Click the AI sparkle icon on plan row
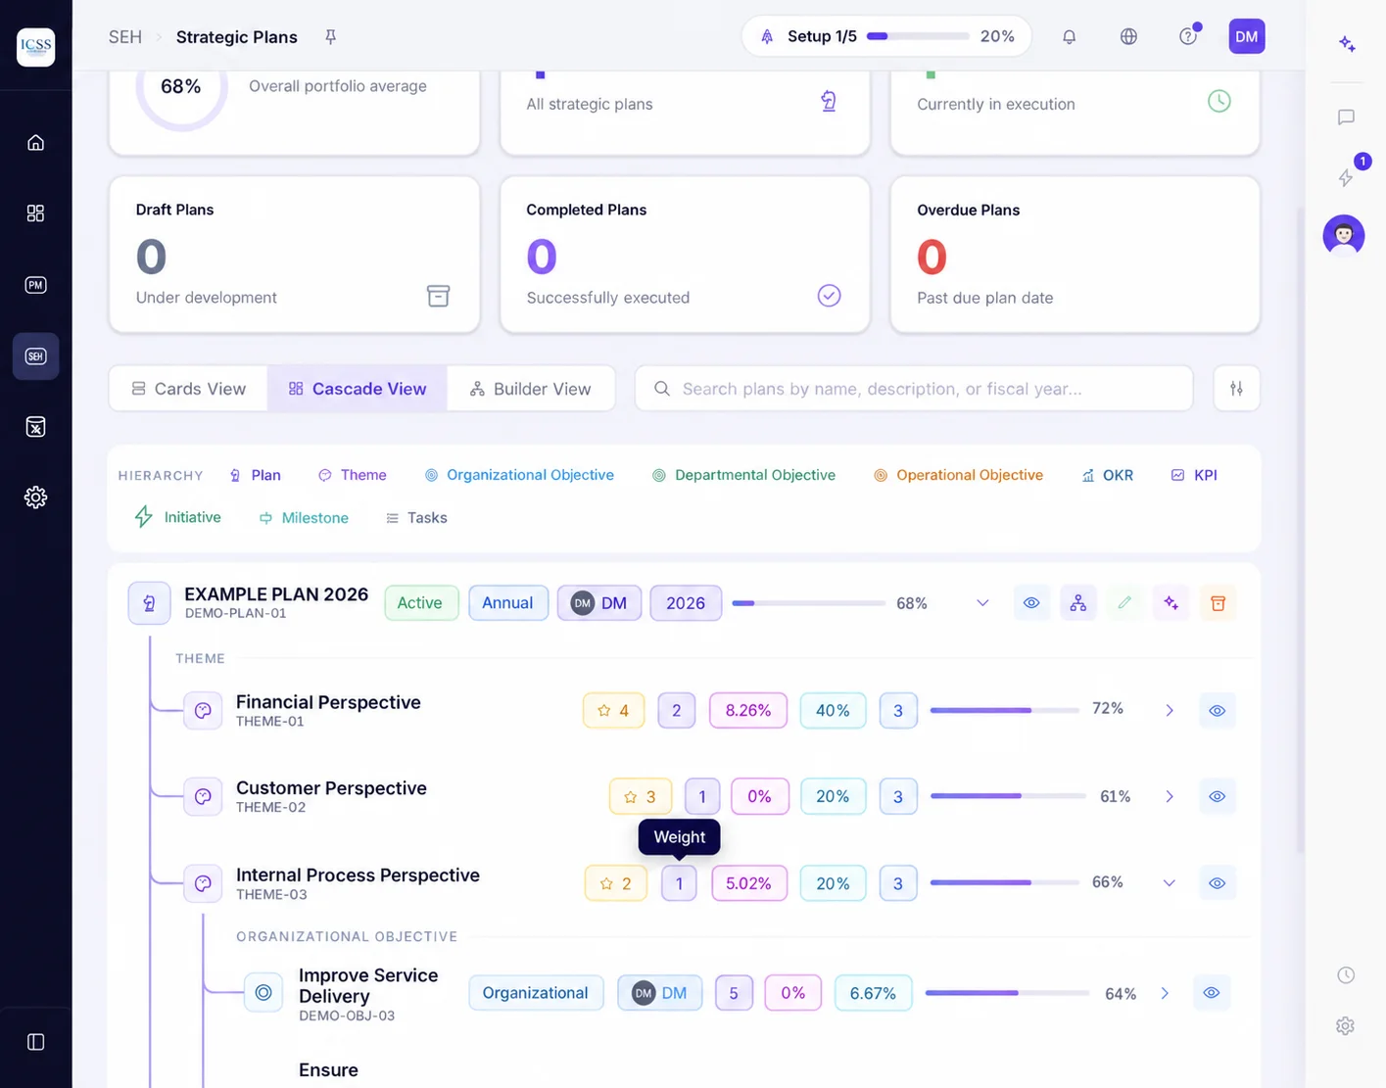 point(1171,603)
